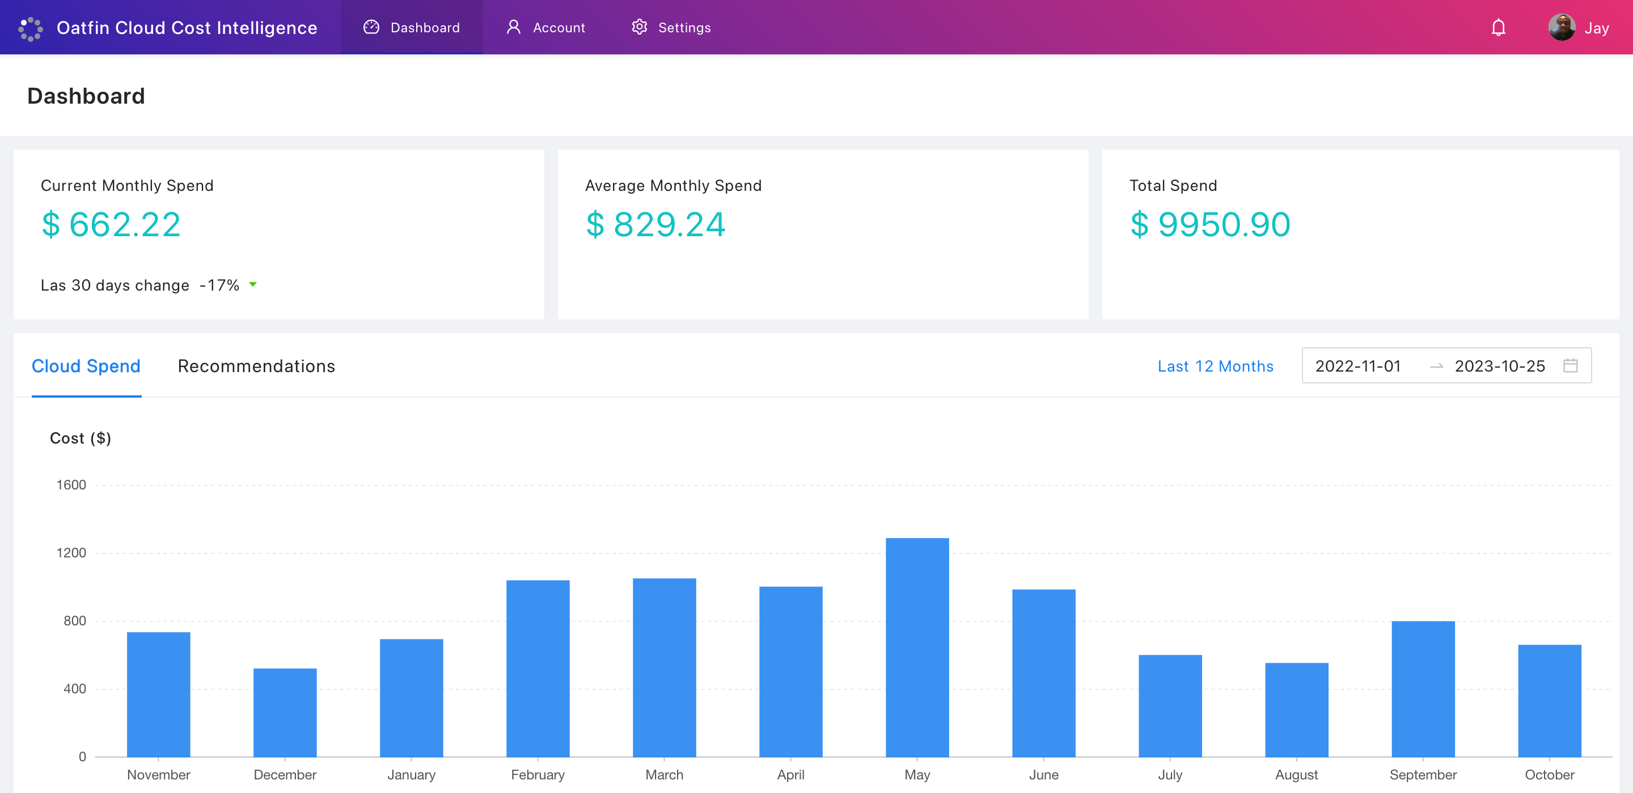Select the Dashboard speedometer icon
The image size is (1633, 793).
click(x=371, y=27)
